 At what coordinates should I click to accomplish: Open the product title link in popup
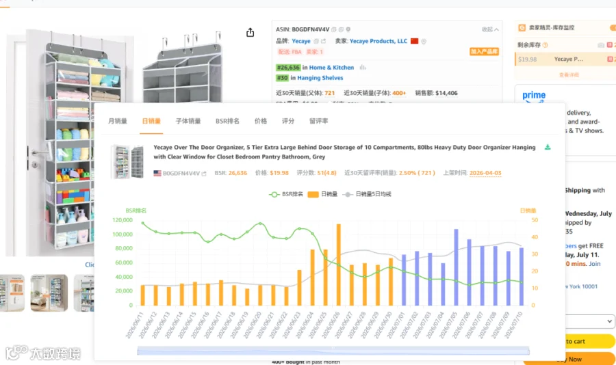(344, 152)
